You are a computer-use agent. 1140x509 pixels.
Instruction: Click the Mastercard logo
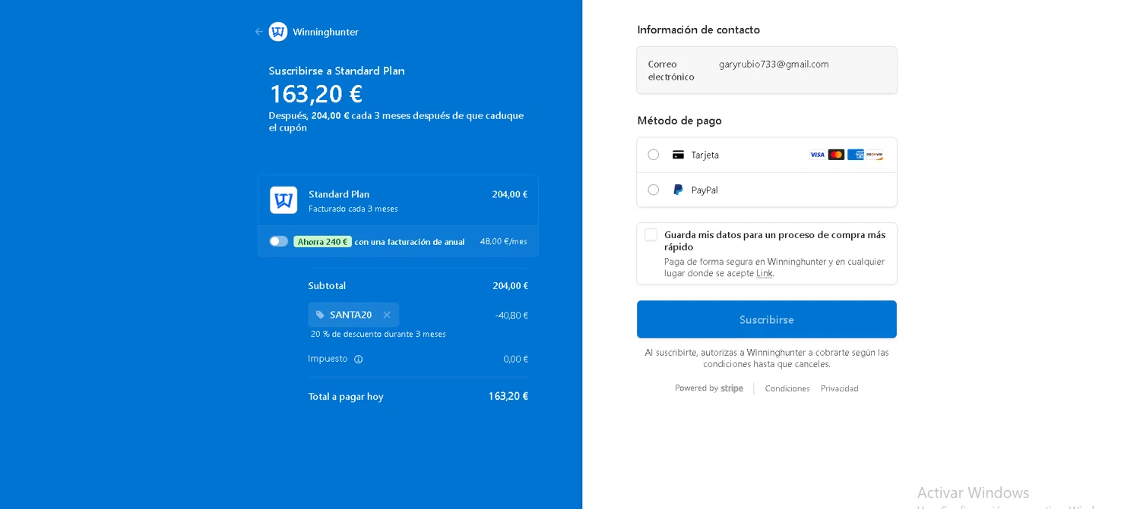[836, 155]
